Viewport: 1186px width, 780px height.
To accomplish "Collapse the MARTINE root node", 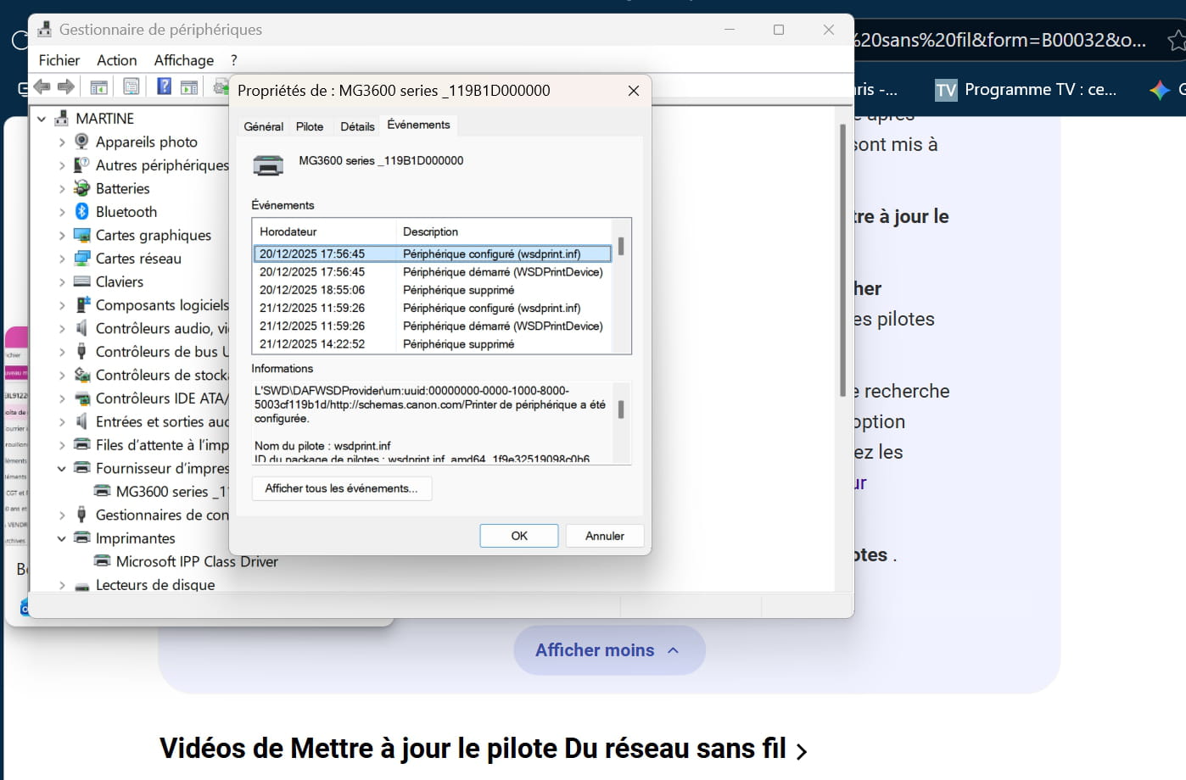I will tap(42, 119).
